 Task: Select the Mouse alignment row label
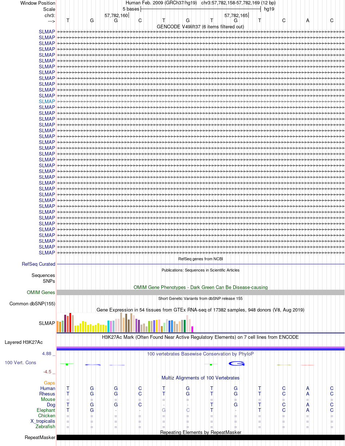[x=48, y=399]
